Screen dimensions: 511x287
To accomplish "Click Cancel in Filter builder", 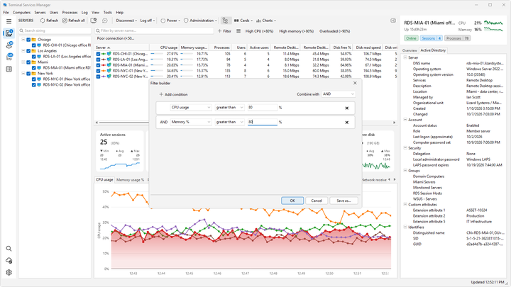I will (x=317, y=201).
